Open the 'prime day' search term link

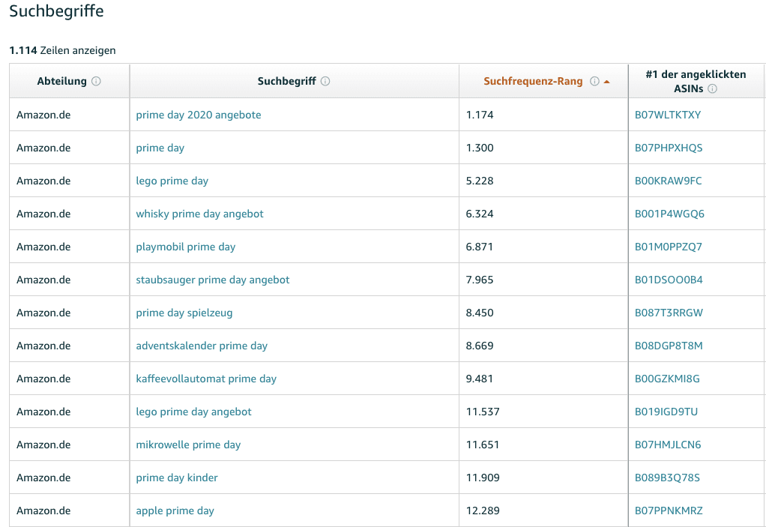click(160, 148)
